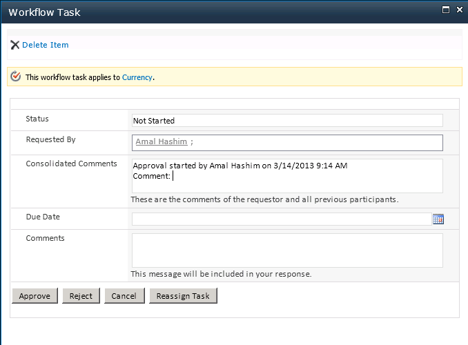Open the Currency item link
Image resolution: width=468 pixels, height=345 pixels.
(137, 77)
